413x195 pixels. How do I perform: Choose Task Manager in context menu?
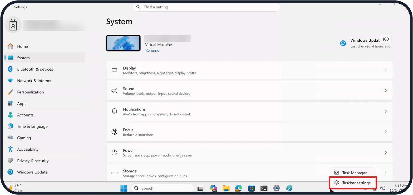352,173
